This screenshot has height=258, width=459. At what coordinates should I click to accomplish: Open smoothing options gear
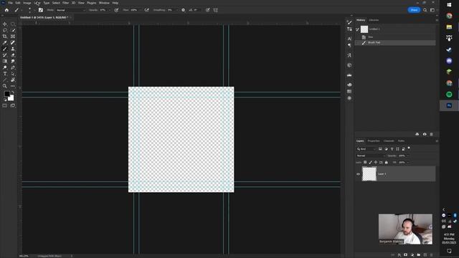tap(184, 10)
